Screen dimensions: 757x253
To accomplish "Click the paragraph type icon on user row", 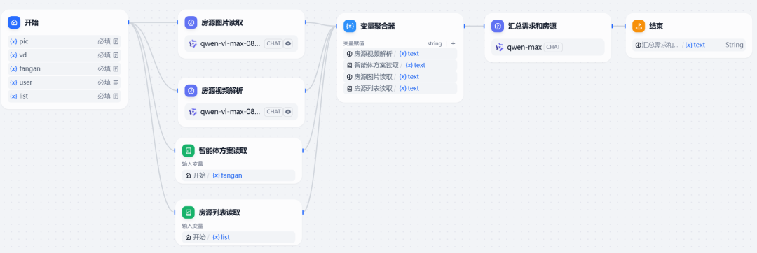I will click(x=116, y=82).
